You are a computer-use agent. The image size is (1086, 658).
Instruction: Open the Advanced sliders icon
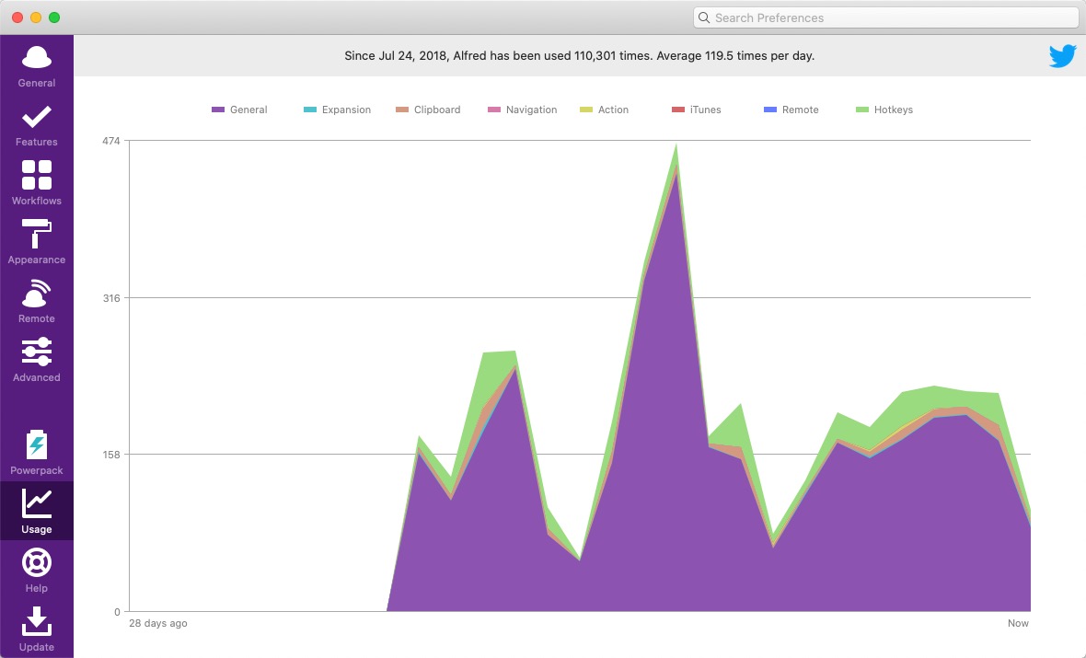37,352
